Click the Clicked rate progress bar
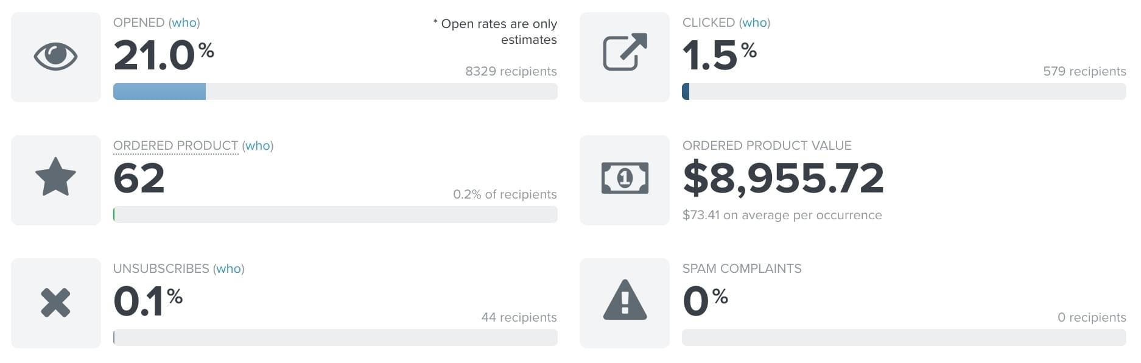 click(904, 91)
